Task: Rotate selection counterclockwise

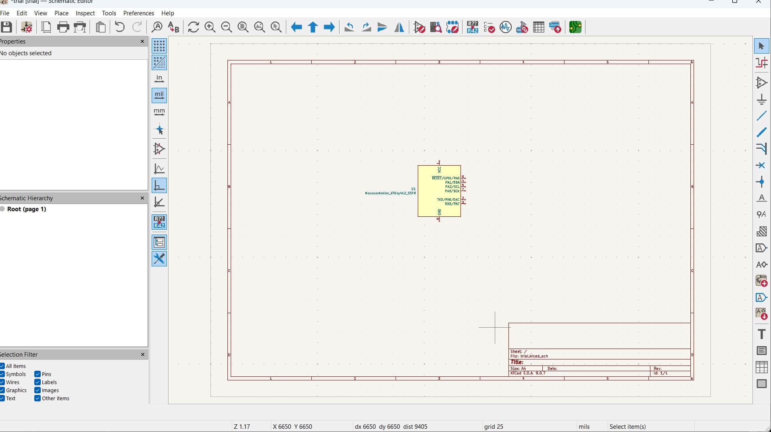Action: [x=349, y=27]
